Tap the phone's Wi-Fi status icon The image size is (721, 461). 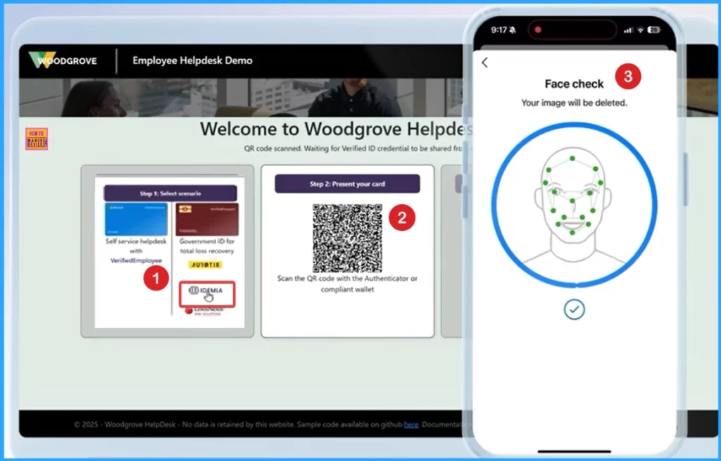pos(640,30)
